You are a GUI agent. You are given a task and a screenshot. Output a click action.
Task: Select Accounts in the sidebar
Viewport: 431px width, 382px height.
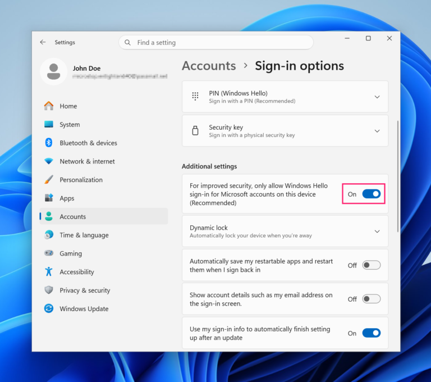104,216
